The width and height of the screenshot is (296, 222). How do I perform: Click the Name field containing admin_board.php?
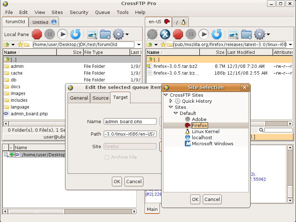pos(130,122)
